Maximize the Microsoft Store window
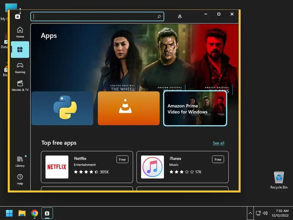Screen dimensions: 293x220 [219, 14]
